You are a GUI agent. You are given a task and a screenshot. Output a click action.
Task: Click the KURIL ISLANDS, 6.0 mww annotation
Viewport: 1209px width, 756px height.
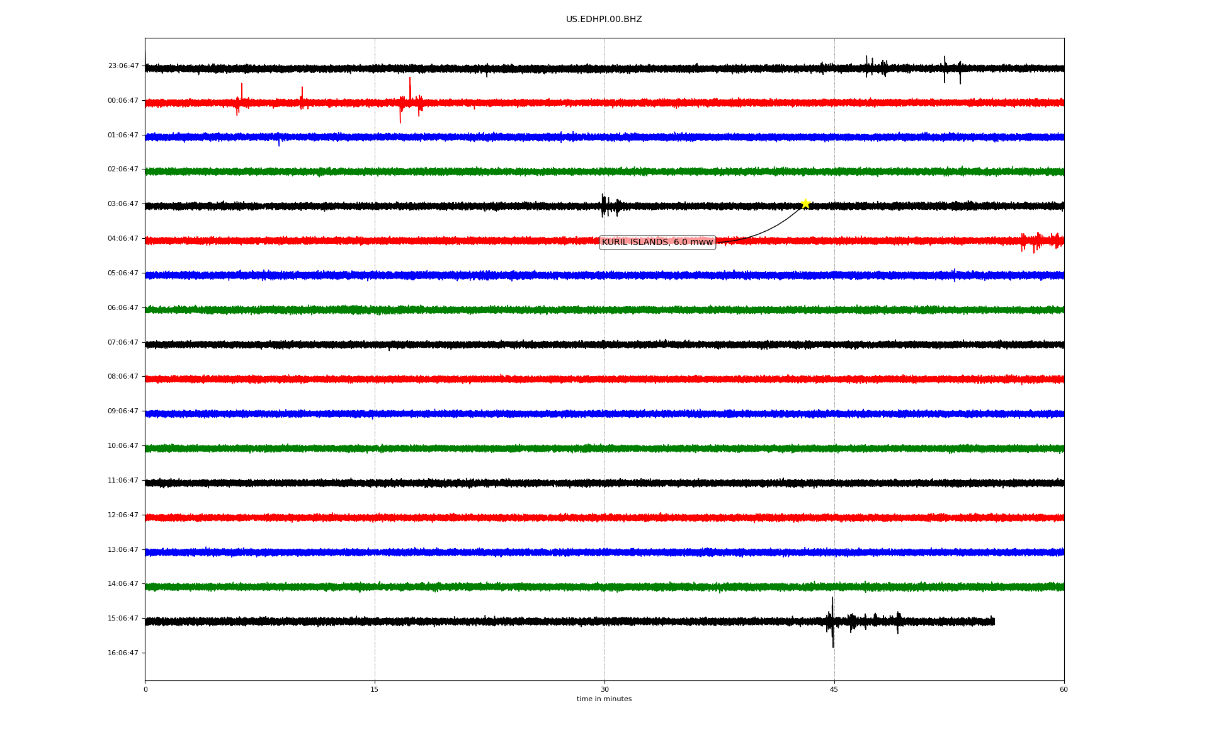(657, 243)
